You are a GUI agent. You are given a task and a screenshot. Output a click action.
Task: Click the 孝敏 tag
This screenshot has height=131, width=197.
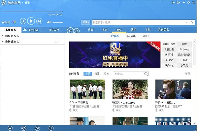pos(184,44)
